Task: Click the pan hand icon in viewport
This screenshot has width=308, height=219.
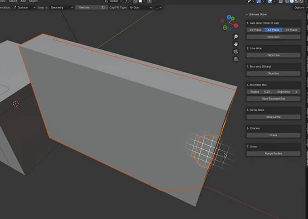Action: pyautogui.click(x=236, y=44)
